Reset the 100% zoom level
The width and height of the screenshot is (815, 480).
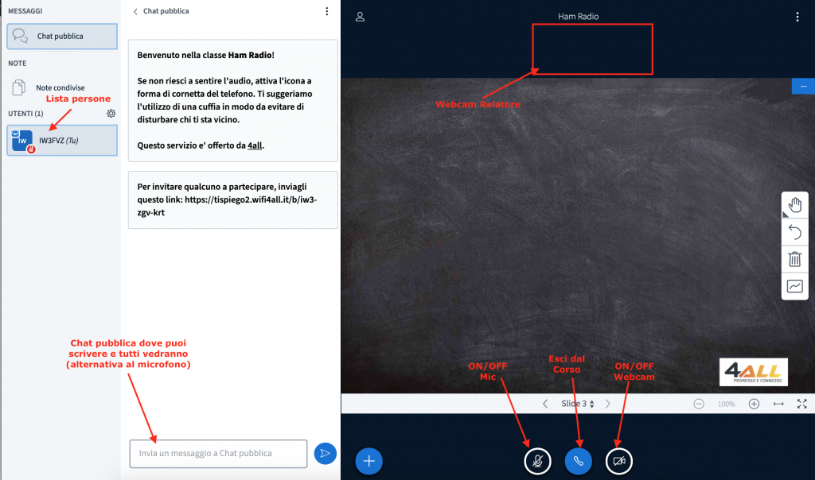tap(726, 405)
